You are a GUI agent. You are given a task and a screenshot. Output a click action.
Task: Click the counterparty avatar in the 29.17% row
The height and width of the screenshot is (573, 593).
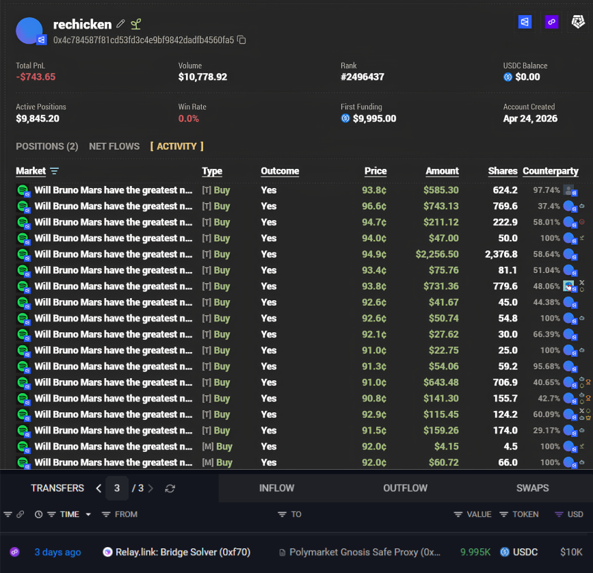tap(569, 430)
